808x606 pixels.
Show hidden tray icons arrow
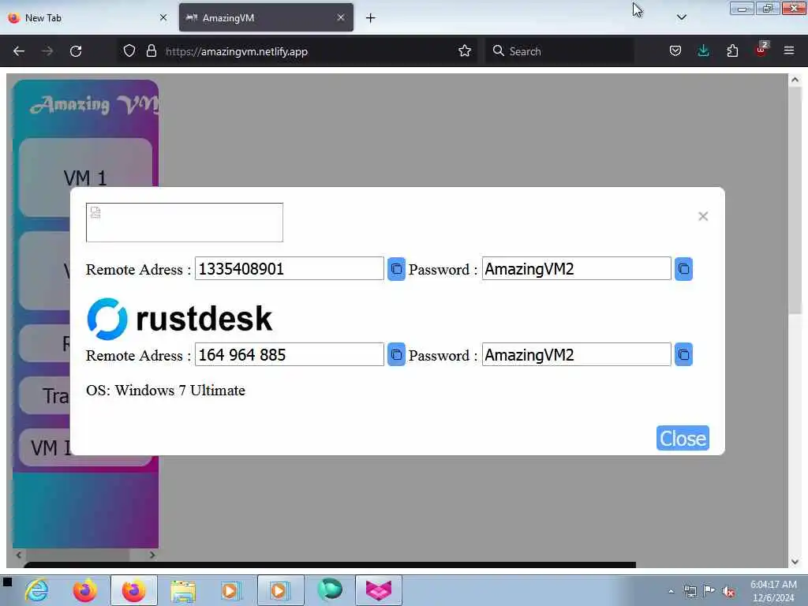tap(671, 591)
